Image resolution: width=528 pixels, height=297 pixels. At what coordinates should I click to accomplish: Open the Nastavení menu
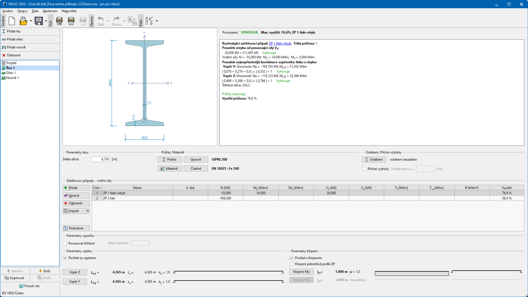coord(50,11)
